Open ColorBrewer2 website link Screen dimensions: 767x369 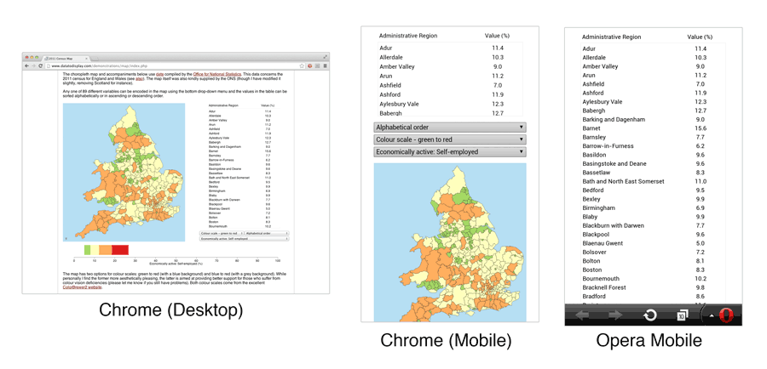pos(83,287)
